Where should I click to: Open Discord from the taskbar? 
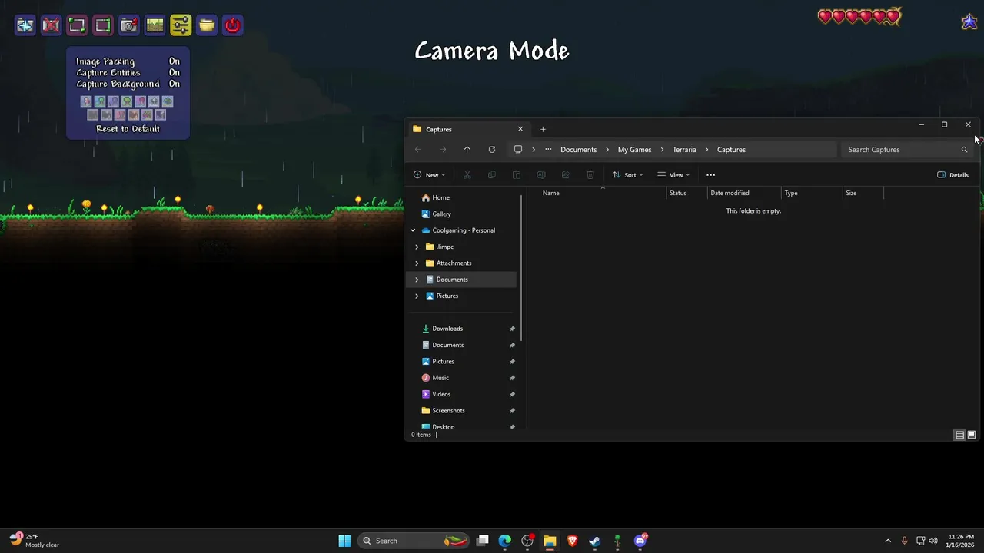640,541
